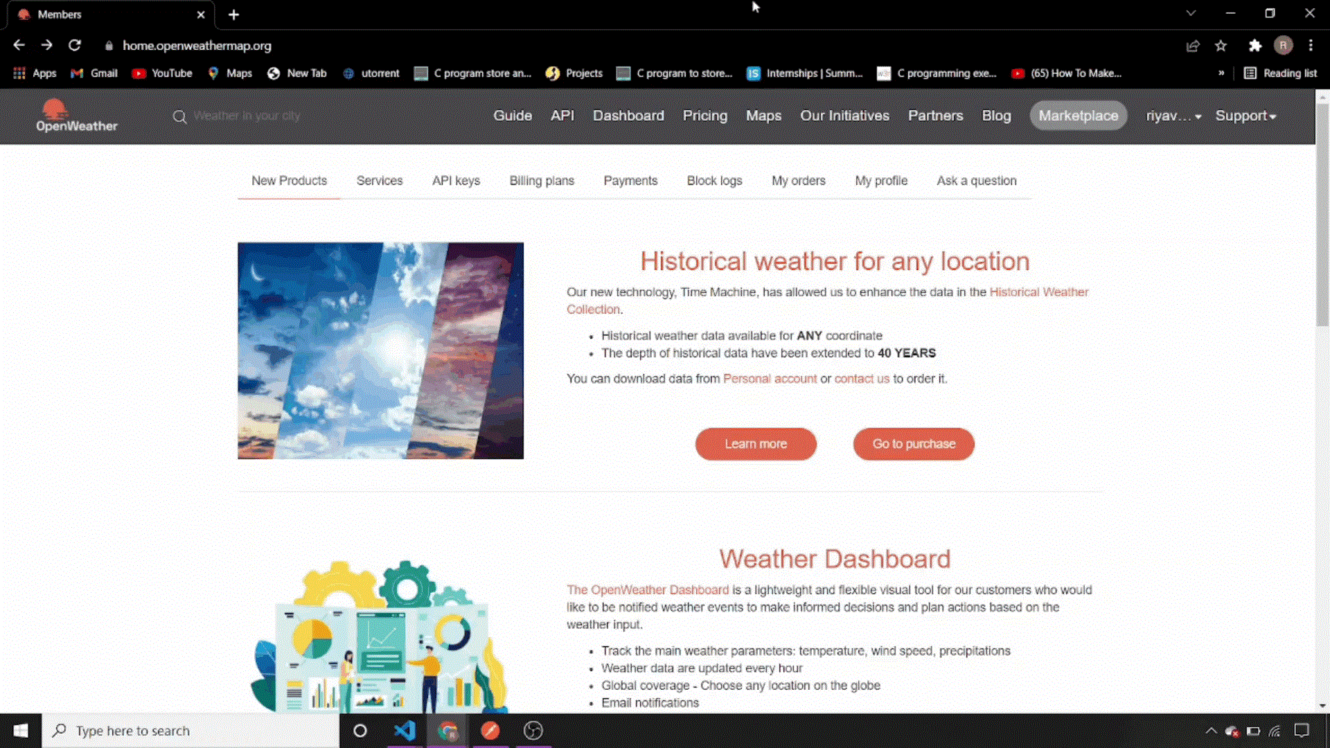This screenshot has height=748, width=1330.
Task: Open the Billing plans tab
Action: coord(542,181)
